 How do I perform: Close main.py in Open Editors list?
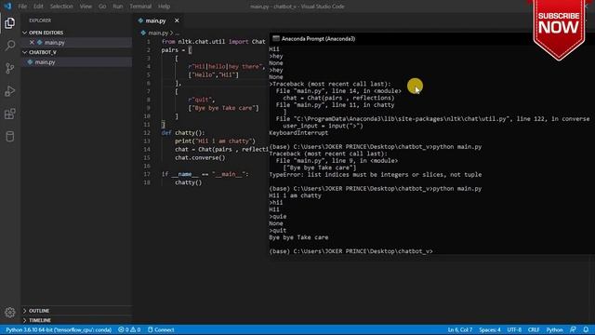32,43
